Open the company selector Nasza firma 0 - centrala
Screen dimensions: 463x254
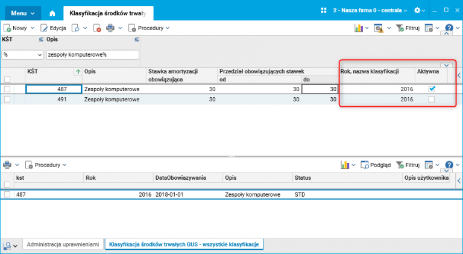[370, 10]
